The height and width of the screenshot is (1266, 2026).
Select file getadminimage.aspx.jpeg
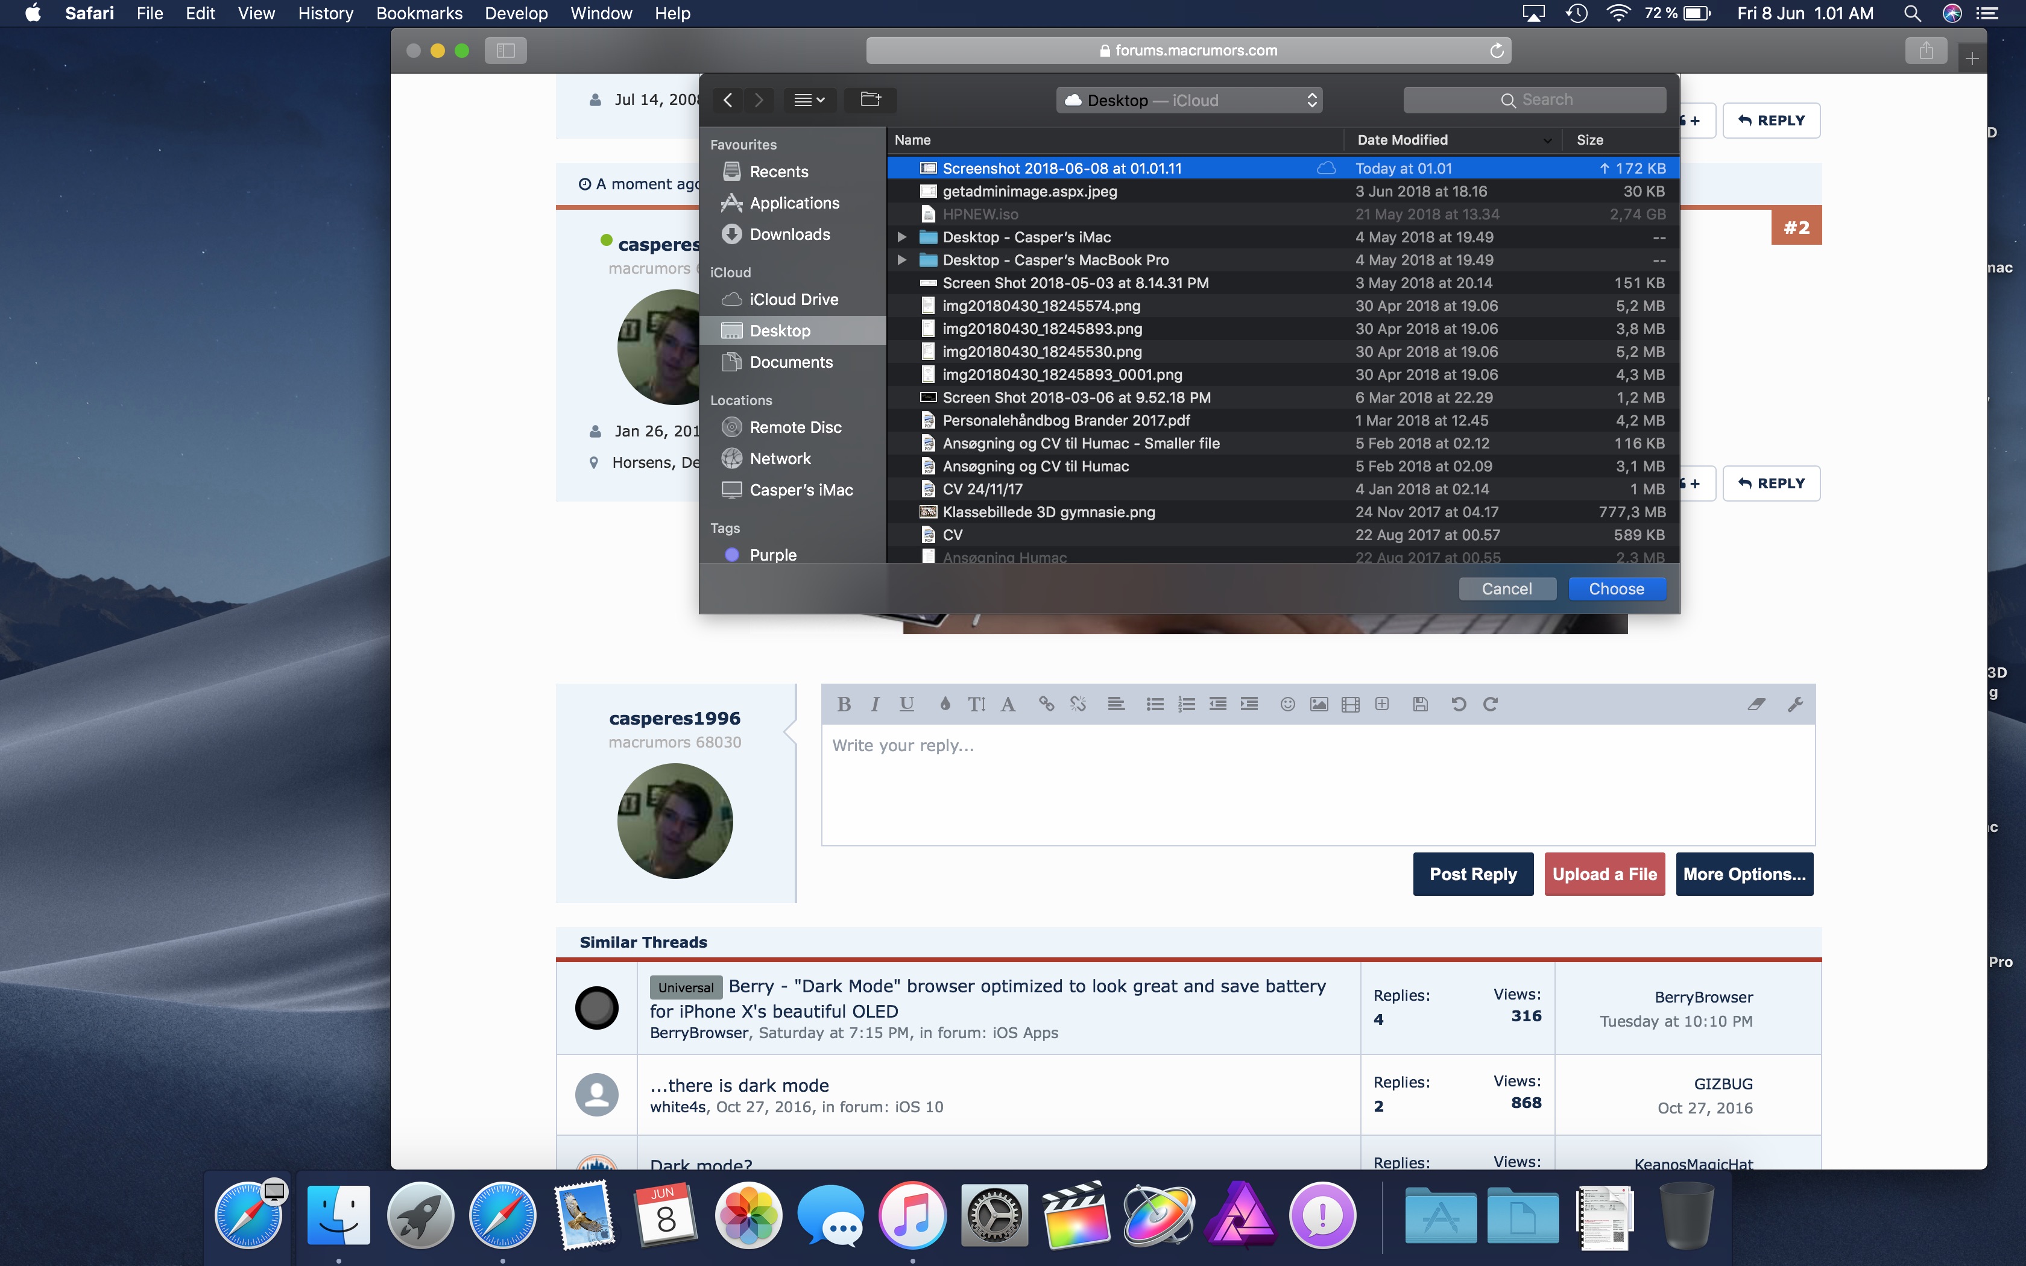1283,191
